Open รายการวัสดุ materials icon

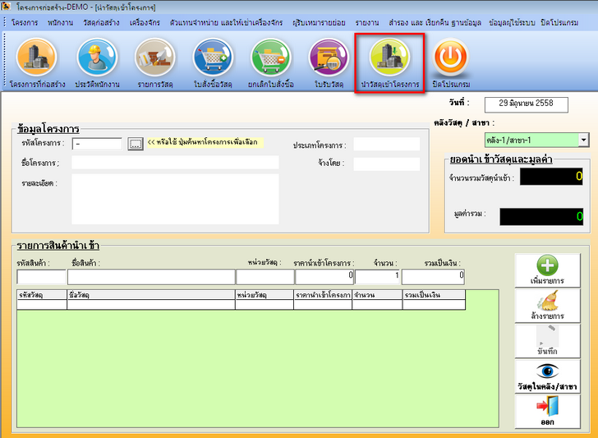click(x=155, y=58)
